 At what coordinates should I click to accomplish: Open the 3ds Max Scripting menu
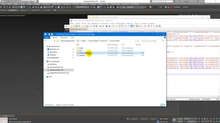tap(93, 4)
